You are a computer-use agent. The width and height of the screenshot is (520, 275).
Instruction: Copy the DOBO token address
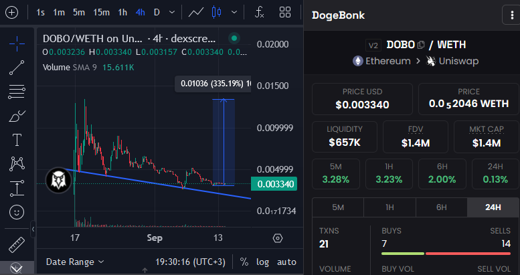pyautogui.click(x=421, y=45)
